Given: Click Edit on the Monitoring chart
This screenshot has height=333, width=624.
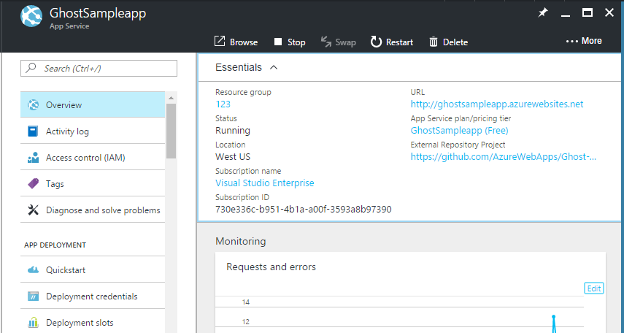Looking at the screenshot, I should (x=594, y=288).
